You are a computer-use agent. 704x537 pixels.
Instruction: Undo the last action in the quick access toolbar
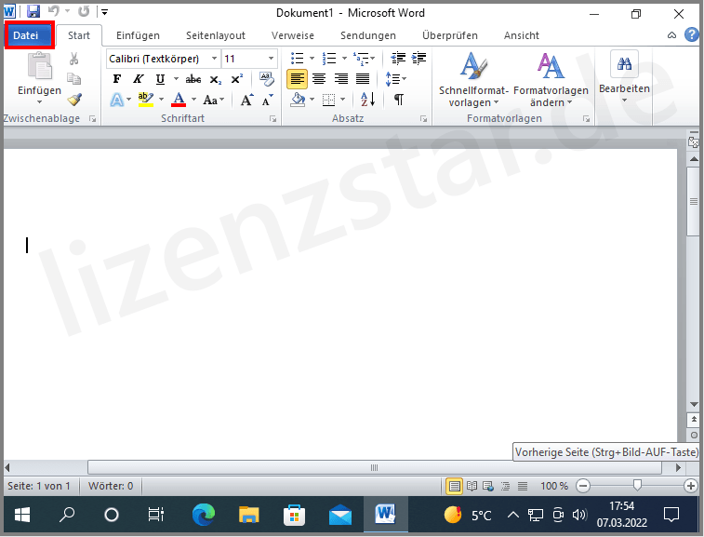54,11
